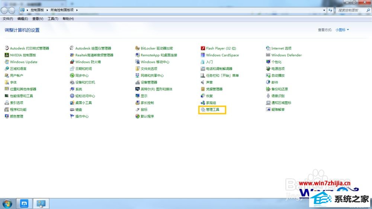This screenshot has height=209, width=372.
Task: Open the 任务栏和「开始」菜单 link
Action: [x=222, y=75]
